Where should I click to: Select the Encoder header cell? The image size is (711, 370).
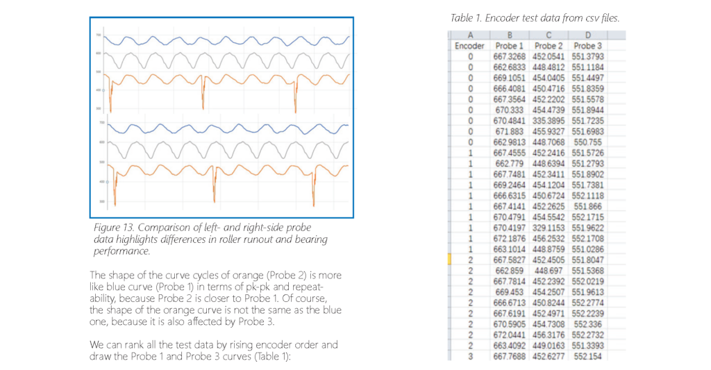[470, 46]
